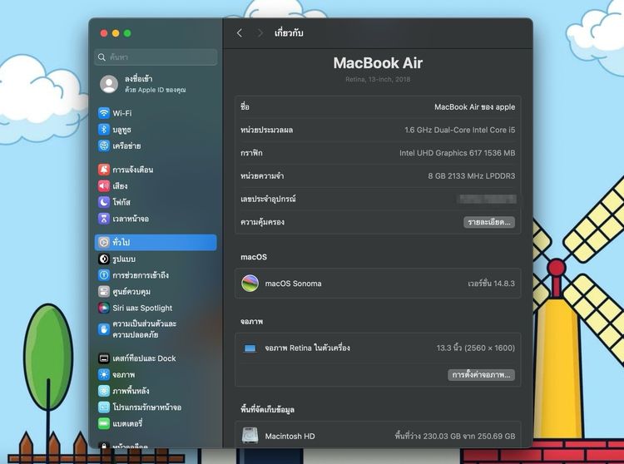Open Screen Time (เวลาหน้าจอ) hourglass icon
Image resolution: width=624 pixels, height=464 pixels.
104,219
